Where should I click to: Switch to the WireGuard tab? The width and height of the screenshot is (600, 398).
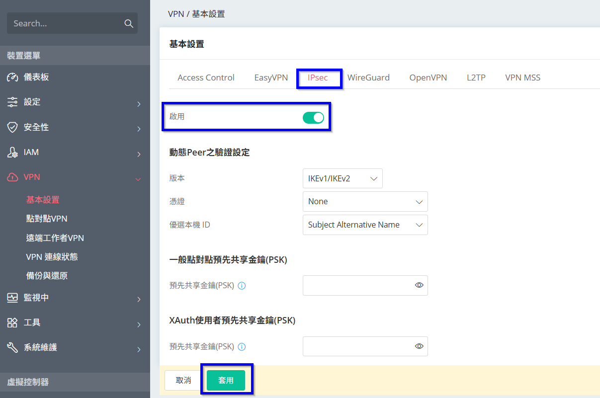[368, 78]
